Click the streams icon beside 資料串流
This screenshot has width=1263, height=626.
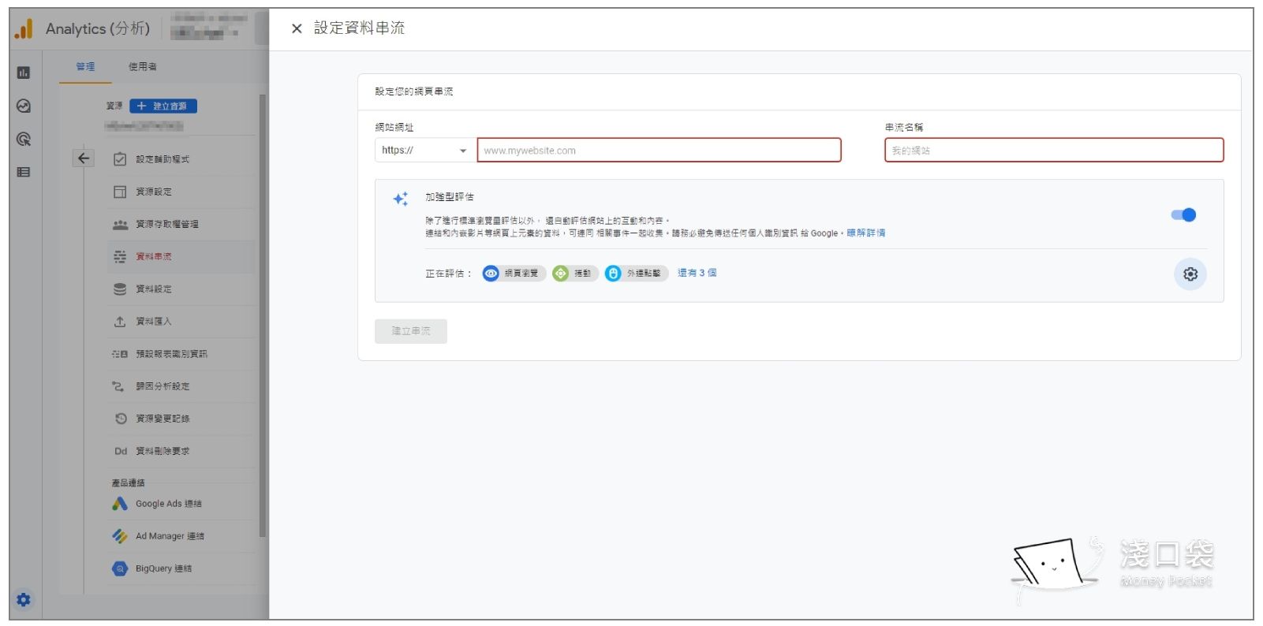120,257
